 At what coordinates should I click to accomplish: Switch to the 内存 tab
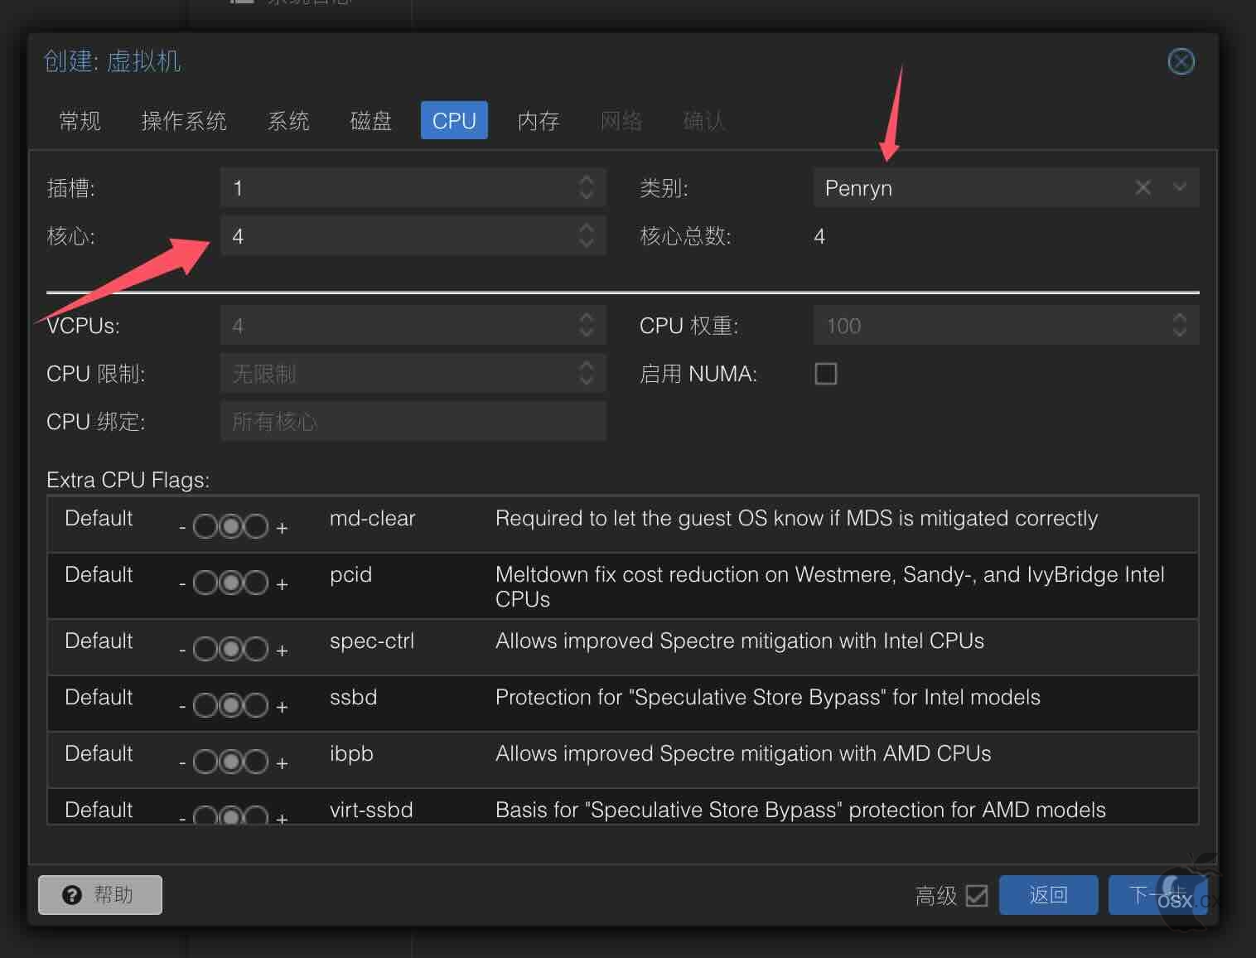point(539,121)
